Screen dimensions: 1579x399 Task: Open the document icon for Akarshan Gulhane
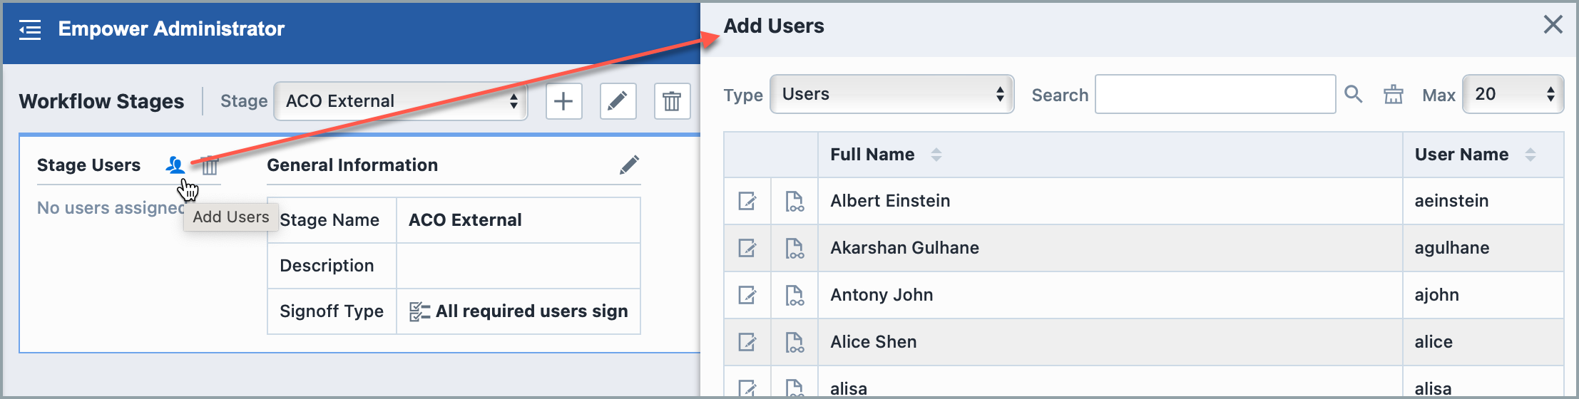point(794,248)
